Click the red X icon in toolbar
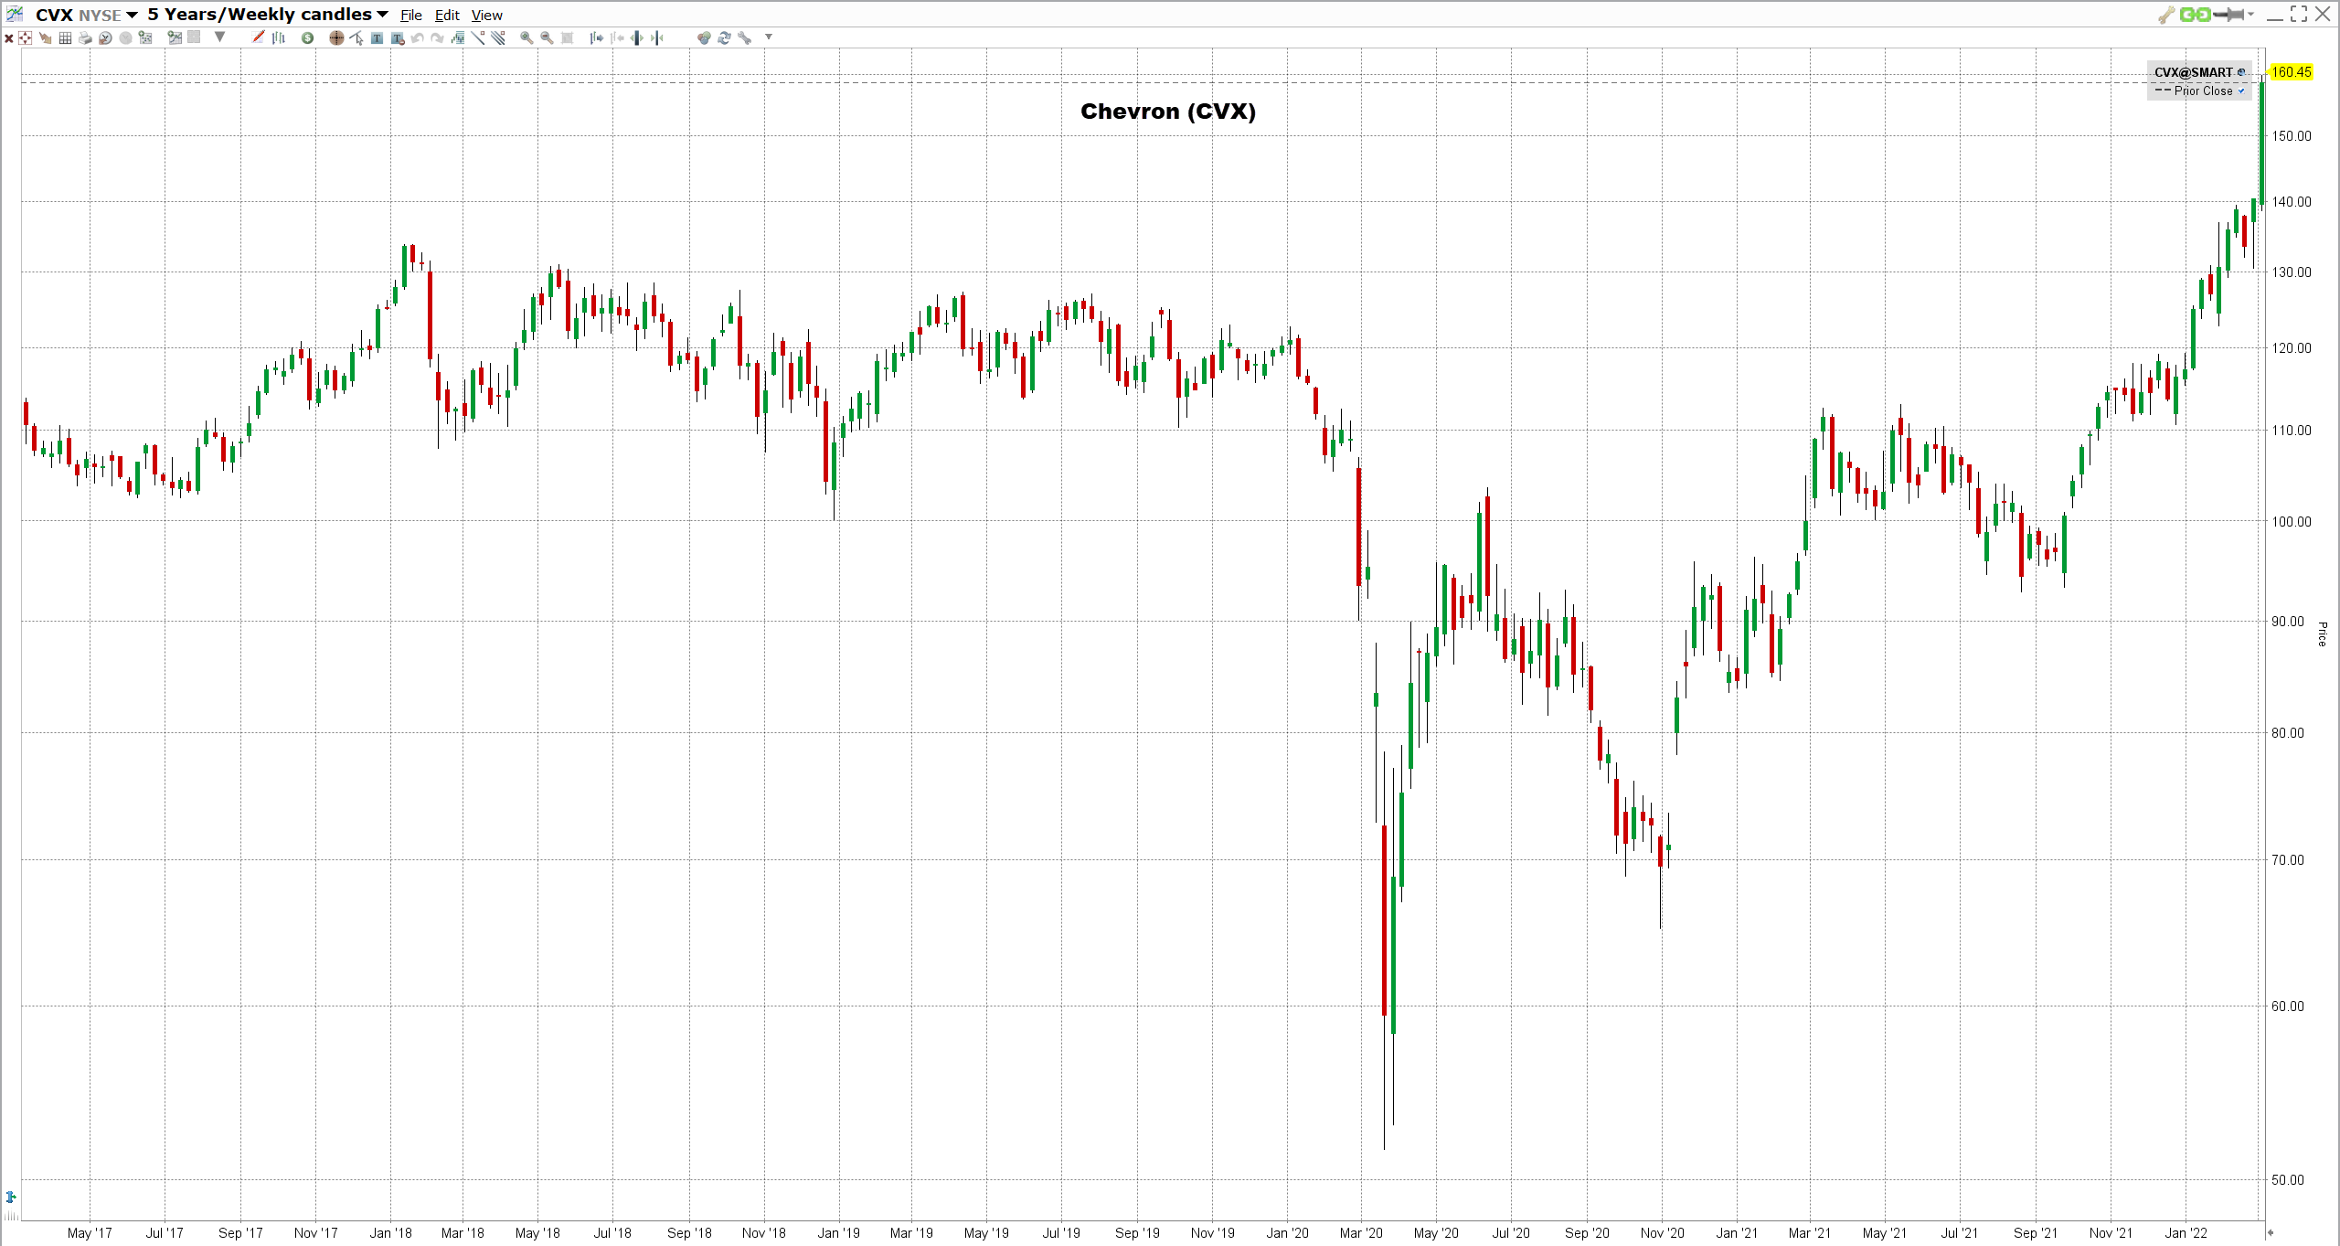This screenshot has height=1246, width=2340. [x=9, y=38]
